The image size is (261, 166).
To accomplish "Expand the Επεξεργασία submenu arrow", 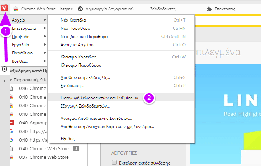I will click(x=45, y=28).
